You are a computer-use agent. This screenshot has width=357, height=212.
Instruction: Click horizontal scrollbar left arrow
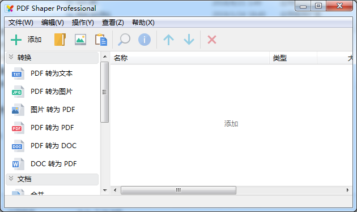(115, 190)
